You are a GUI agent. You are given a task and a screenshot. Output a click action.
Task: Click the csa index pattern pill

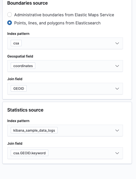[x=16, y=43]
